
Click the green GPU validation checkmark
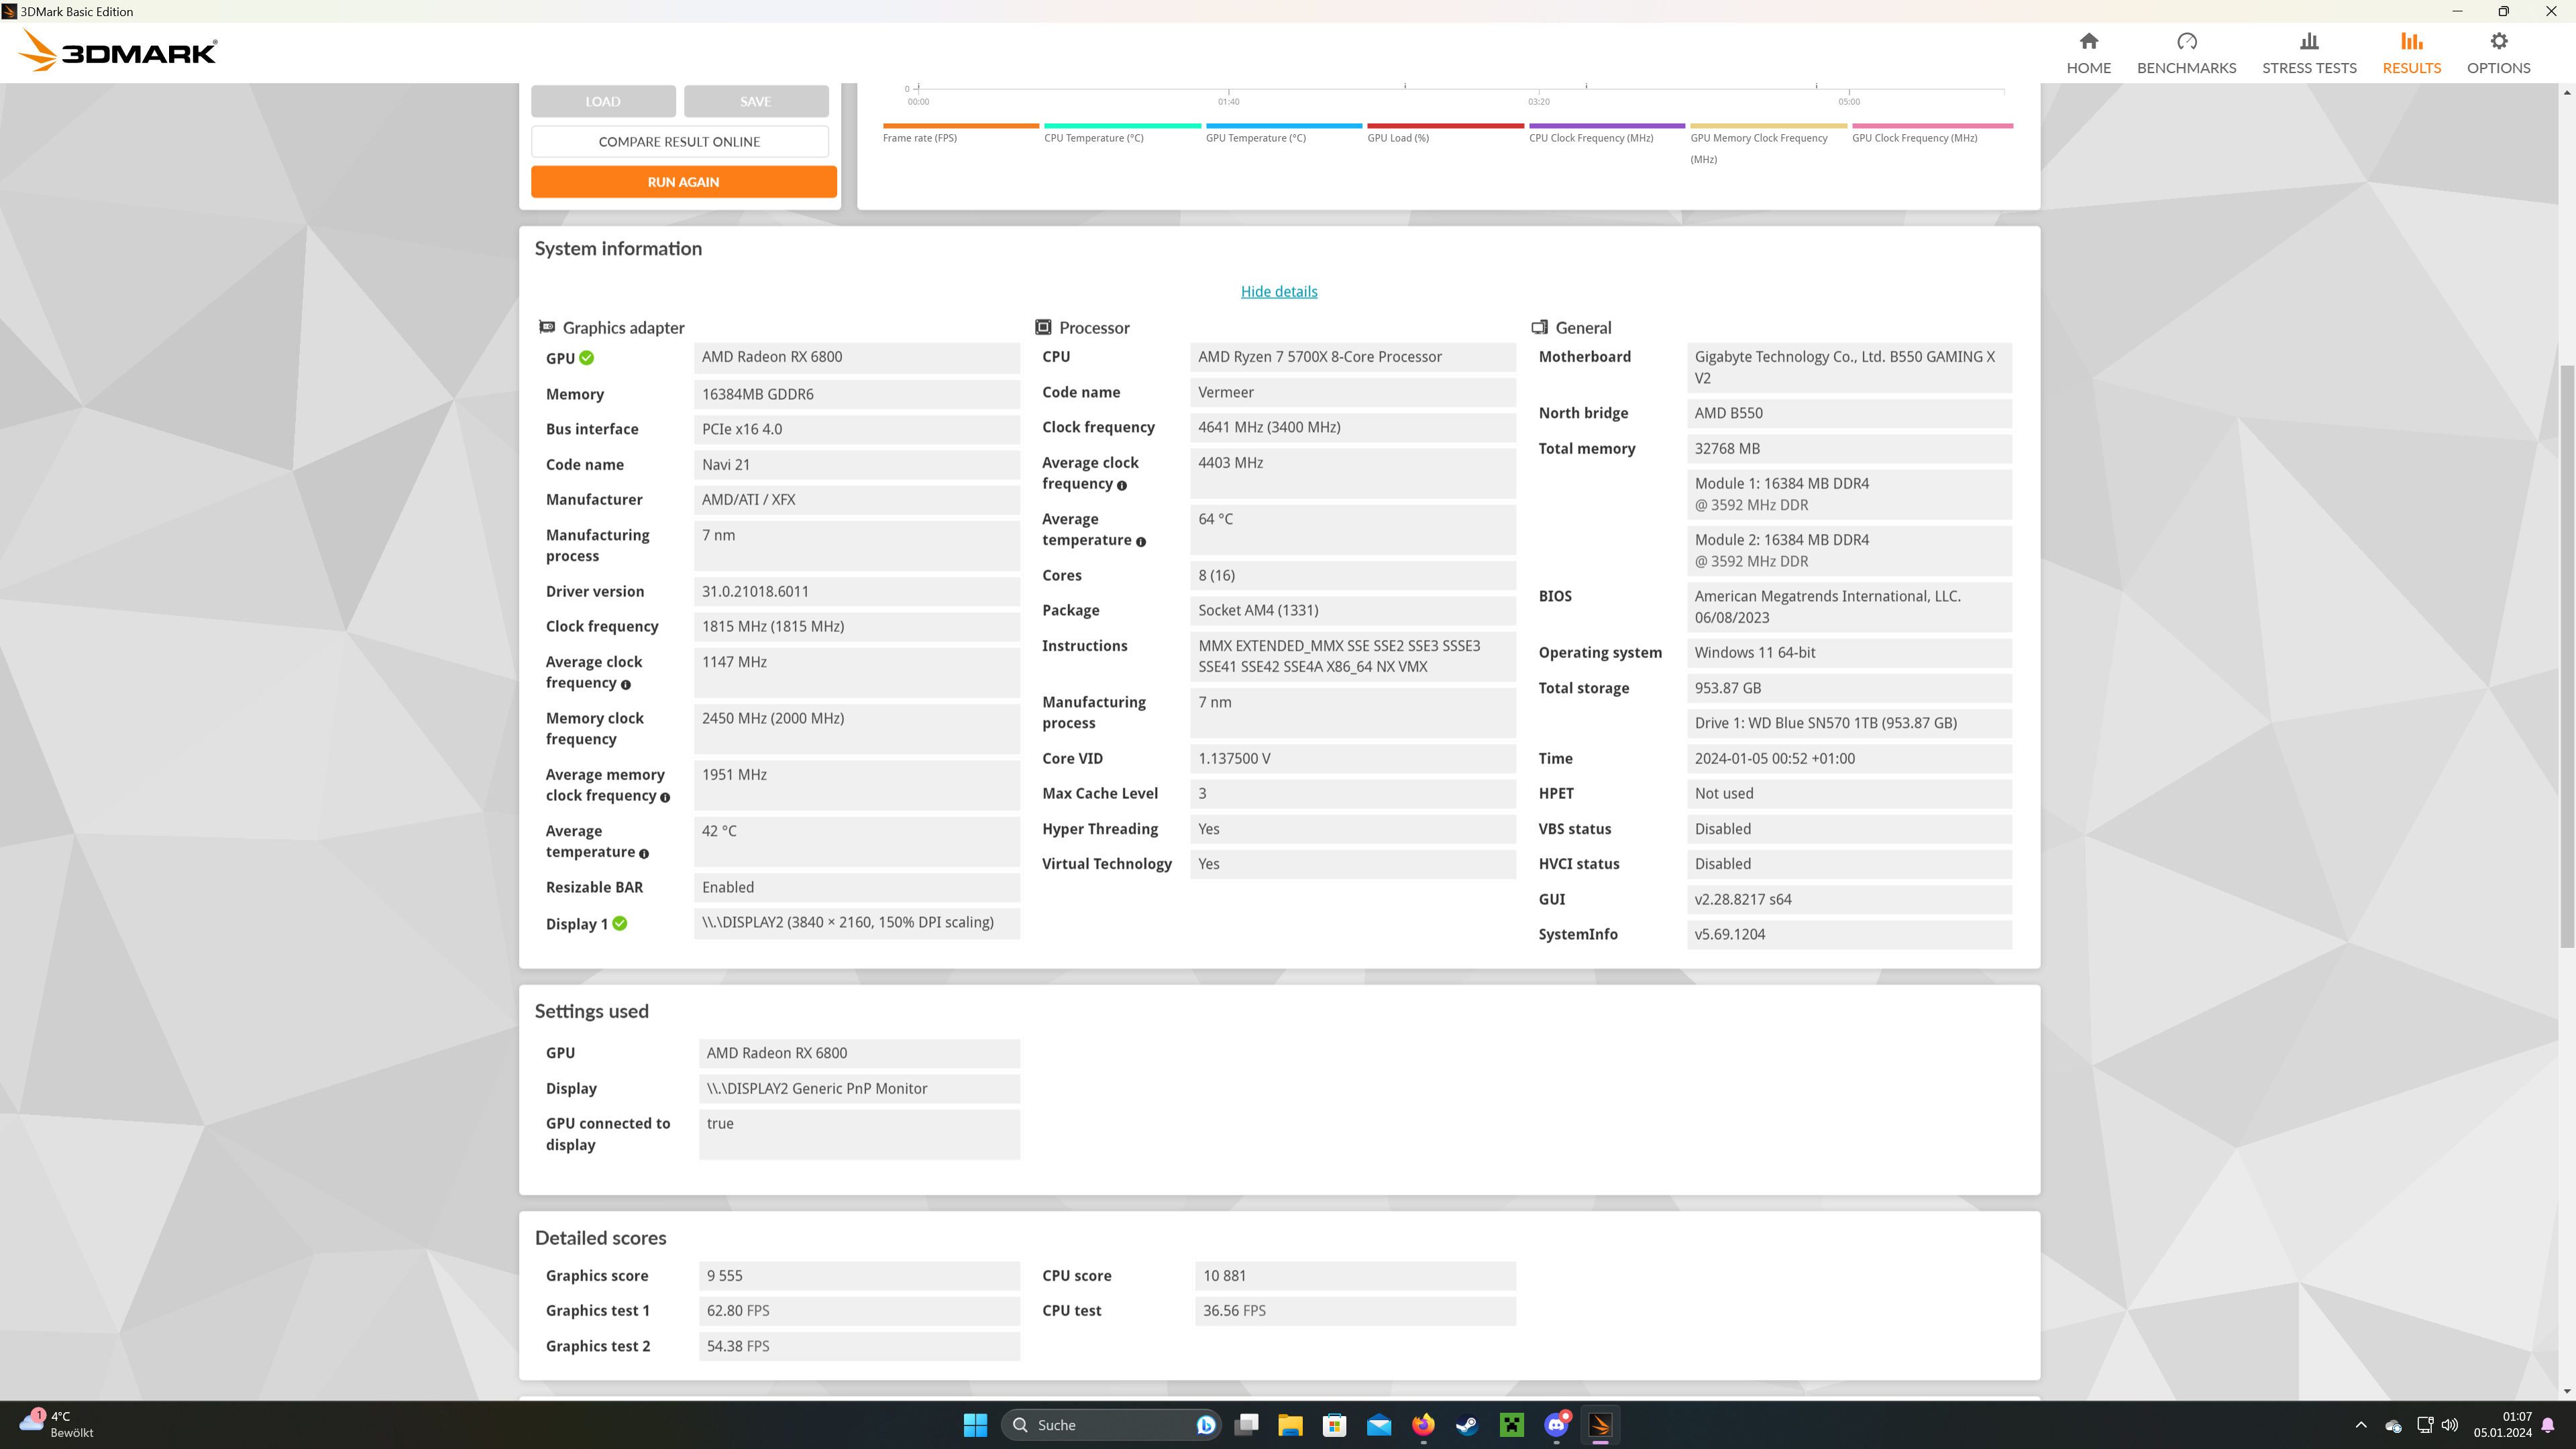[587, 358]
